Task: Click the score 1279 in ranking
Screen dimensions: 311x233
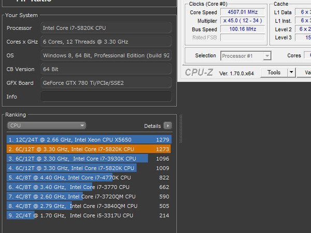Action: click(x=163, y=140)
